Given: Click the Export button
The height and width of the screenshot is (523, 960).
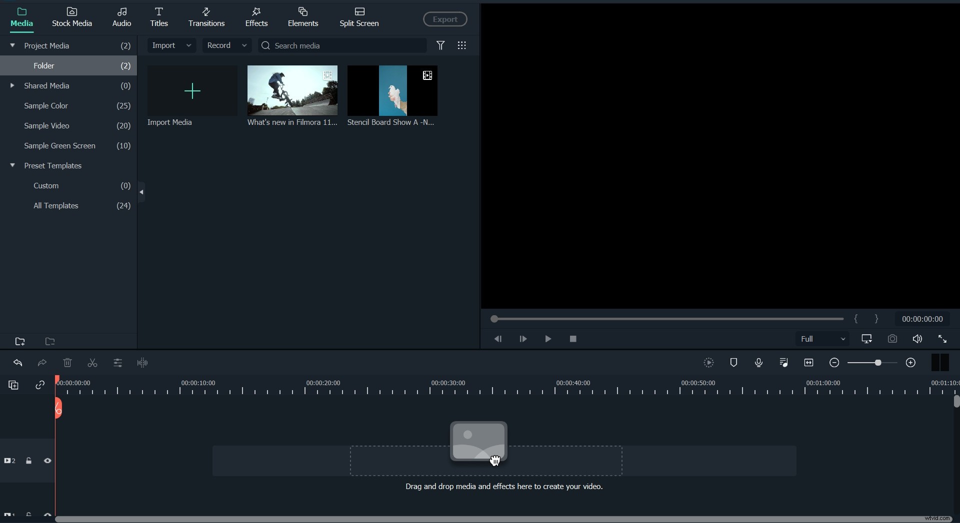Looking at the screenshot, I should tap(445, 19).
